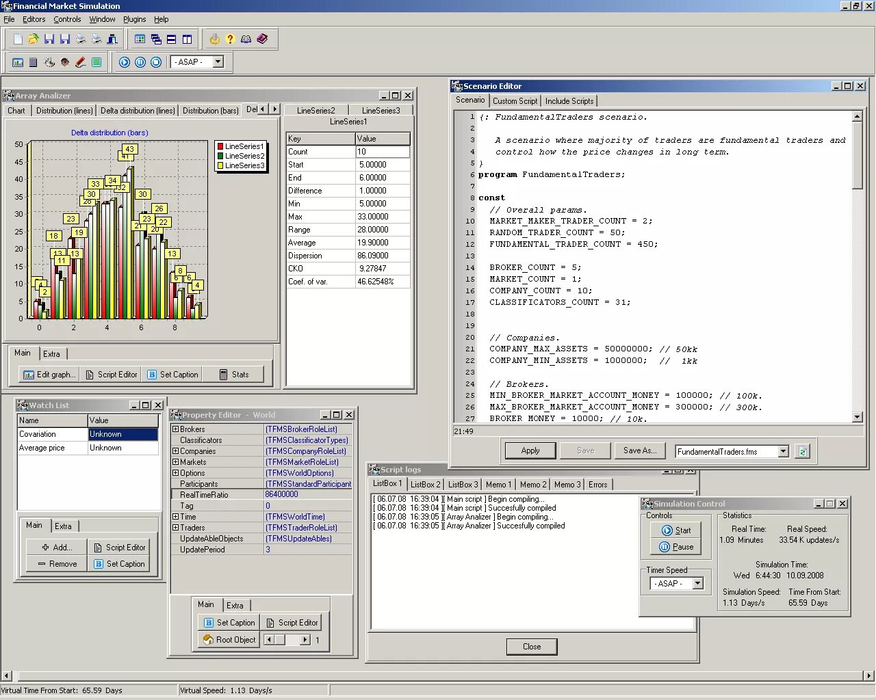Image resolution: width=876 pixels, height=700 pixels.
Task: Click the bar chart icon in the second toolbar
Action: [18, 62]
